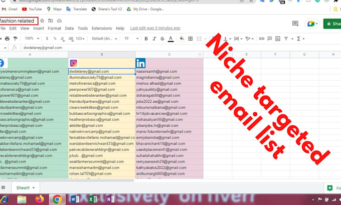The width and height of the screenshot is (341, 205).
Task: Open the Gmail bookmark
Action: [x=10, y=9]
